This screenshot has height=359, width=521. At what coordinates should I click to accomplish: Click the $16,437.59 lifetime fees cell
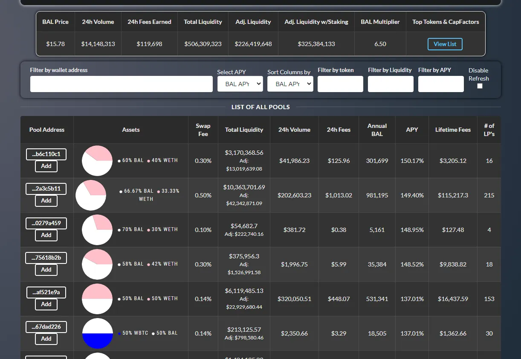point(453,299)
